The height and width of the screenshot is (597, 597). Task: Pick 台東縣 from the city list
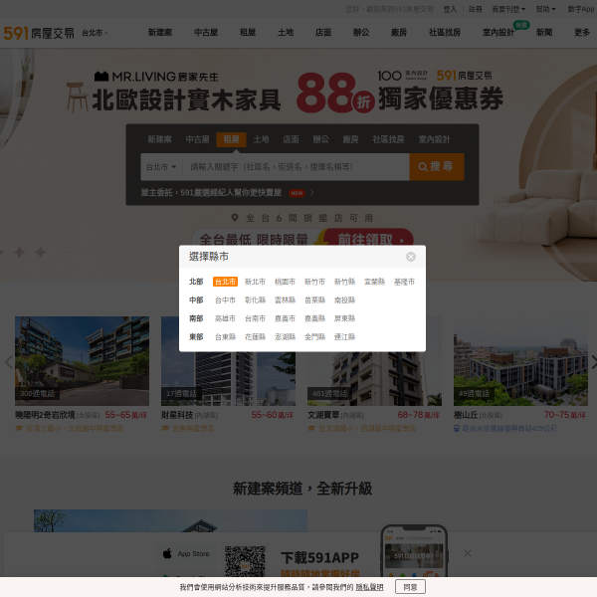coord(225,337)
